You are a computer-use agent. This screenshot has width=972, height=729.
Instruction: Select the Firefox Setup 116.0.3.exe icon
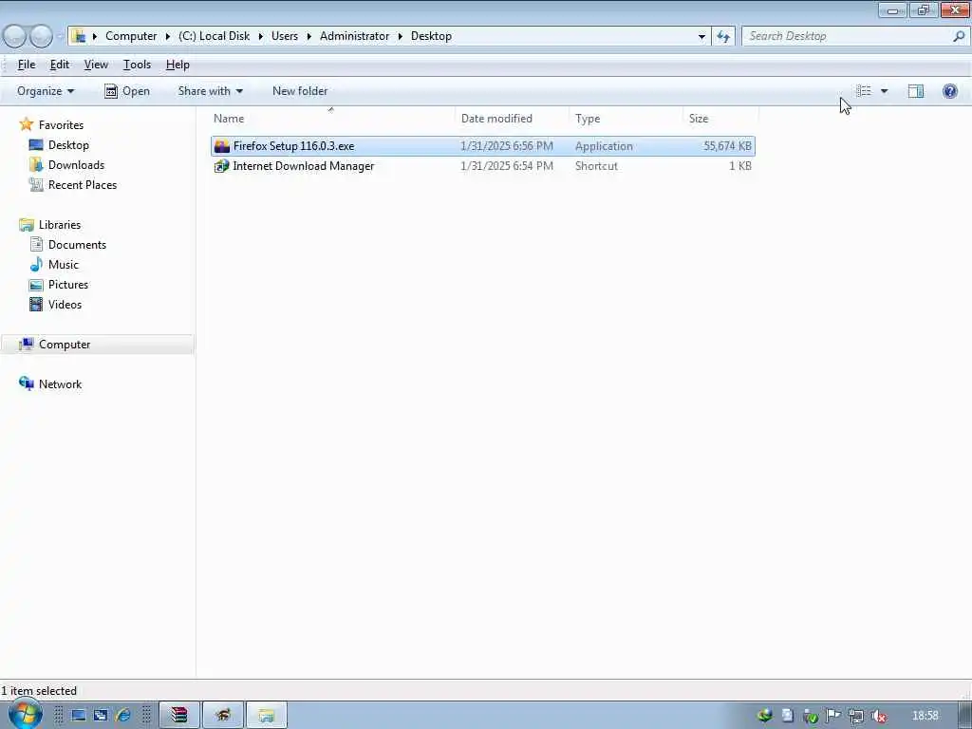point(222,146)
